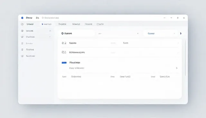
Task: Expand the right chevron on the third row's subtitle line
Action: [177, 68]
